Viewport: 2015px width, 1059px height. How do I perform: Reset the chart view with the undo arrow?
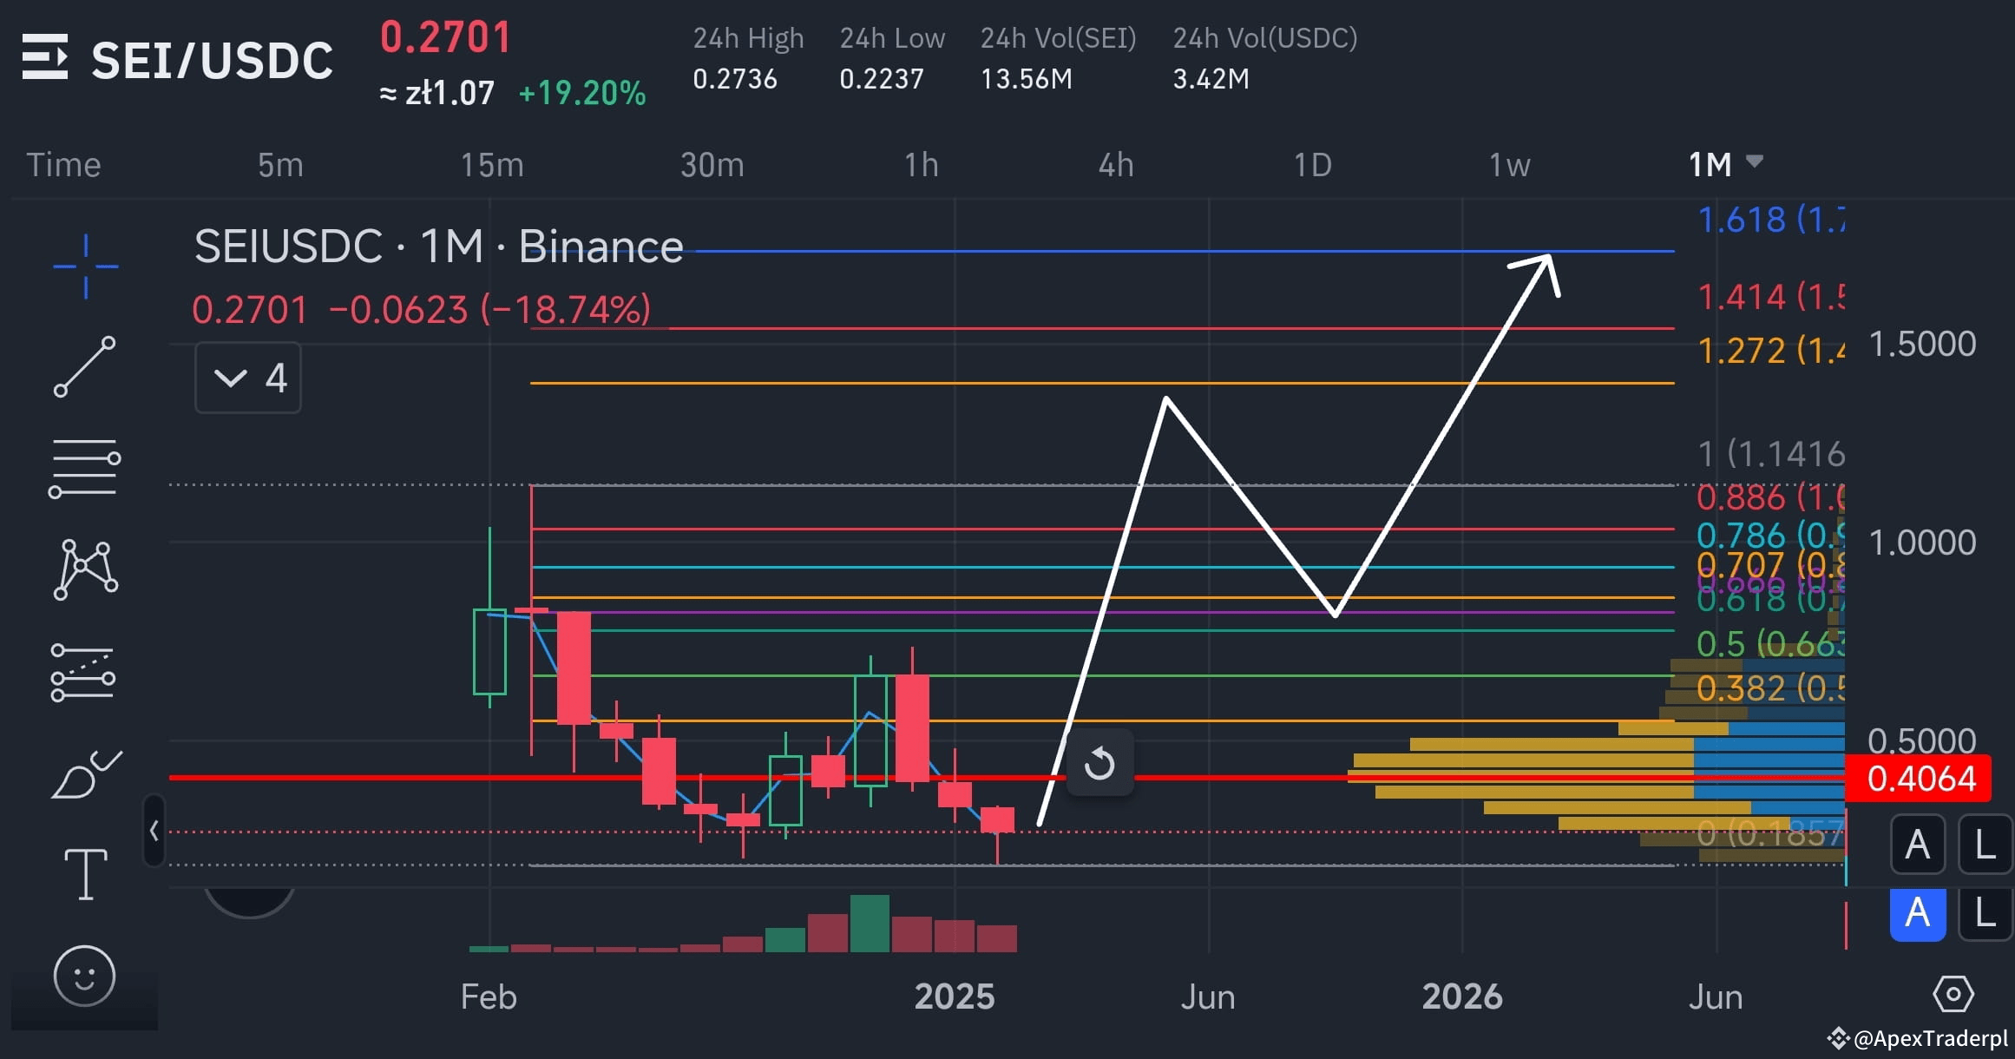point(1099,764)
